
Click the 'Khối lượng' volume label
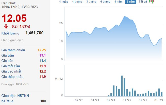click(11, 33)
